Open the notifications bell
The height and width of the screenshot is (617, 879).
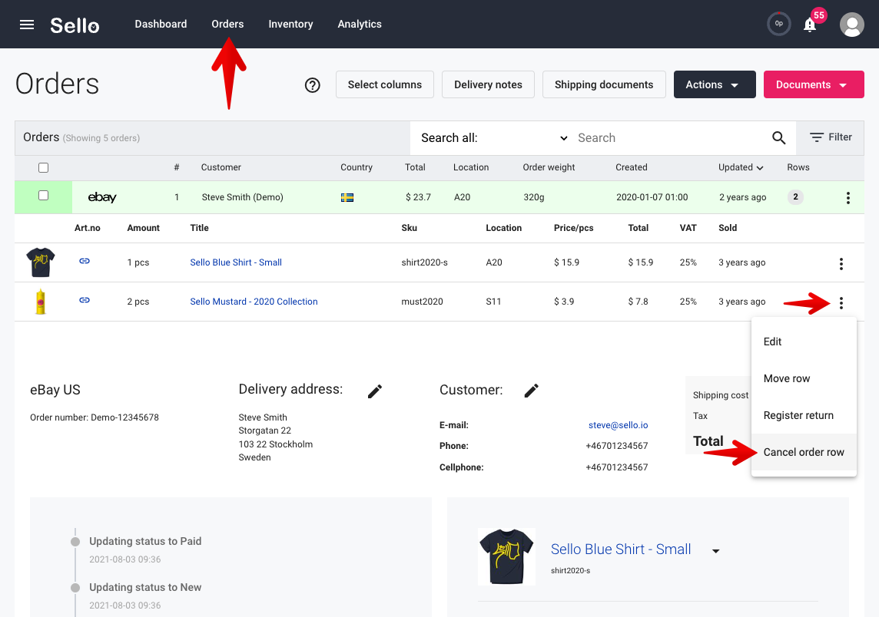[810, 25]
